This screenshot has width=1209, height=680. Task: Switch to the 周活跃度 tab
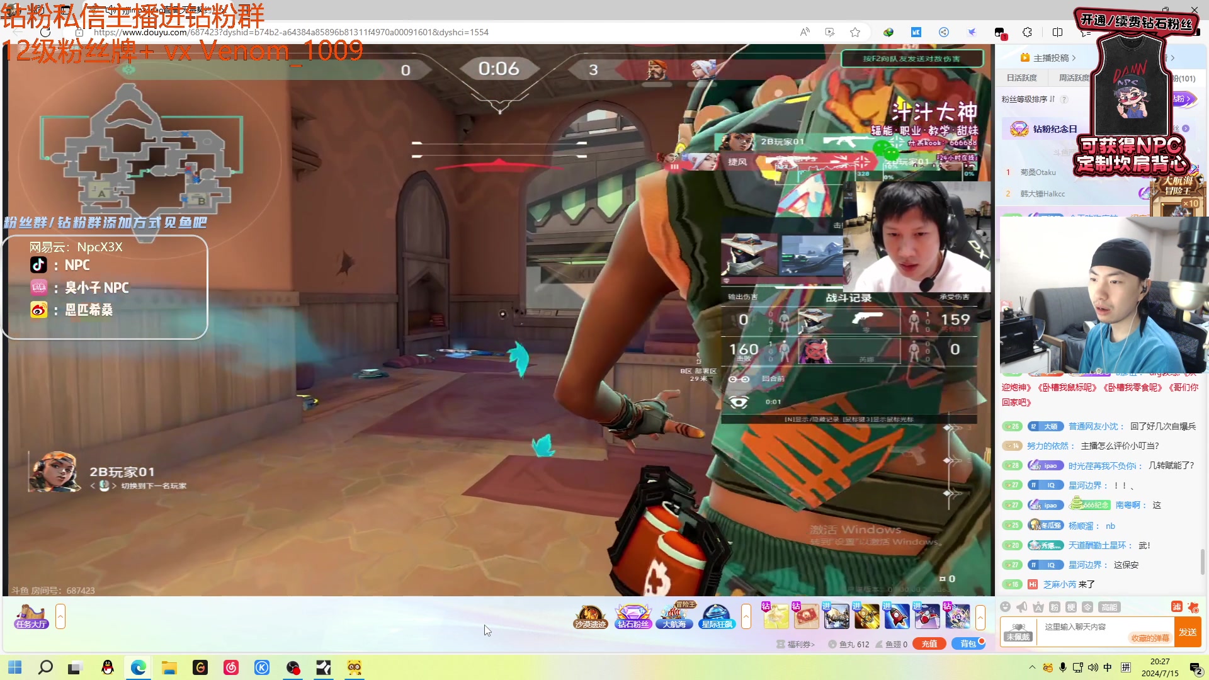(x=1074, y=78)
